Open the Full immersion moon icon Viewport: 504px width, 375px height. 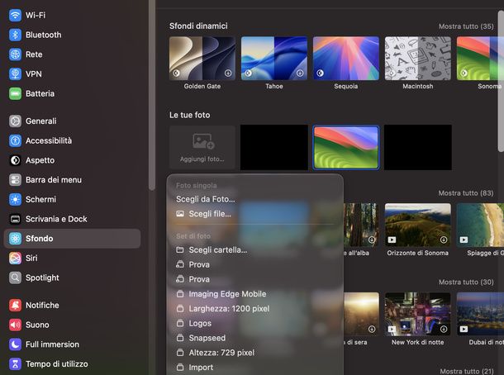pos(15,344)
